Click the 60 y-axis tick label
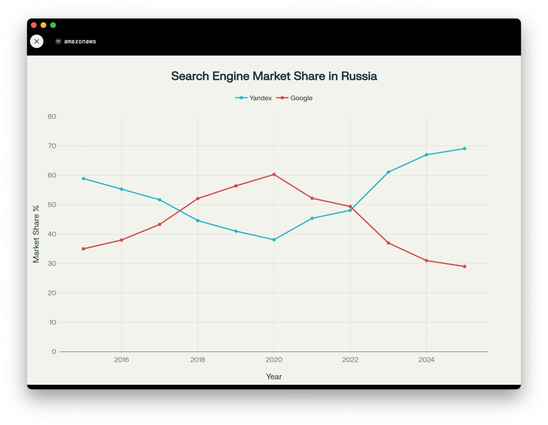Viewport: 548px width, 425px height. (x=52, y=175)
